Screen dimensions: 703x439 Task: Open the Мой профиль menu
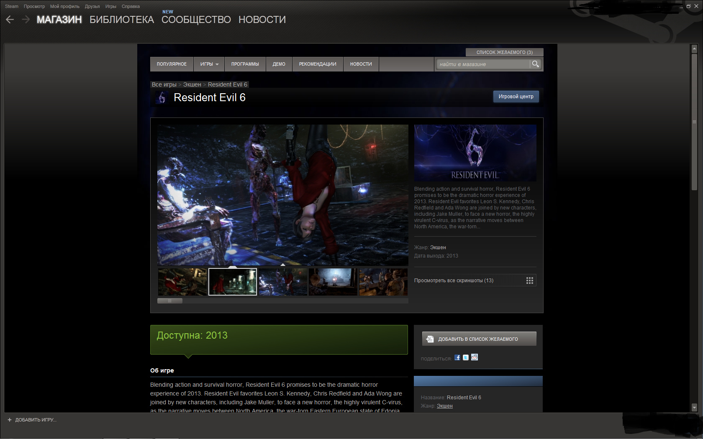click(x=65, y=6)
